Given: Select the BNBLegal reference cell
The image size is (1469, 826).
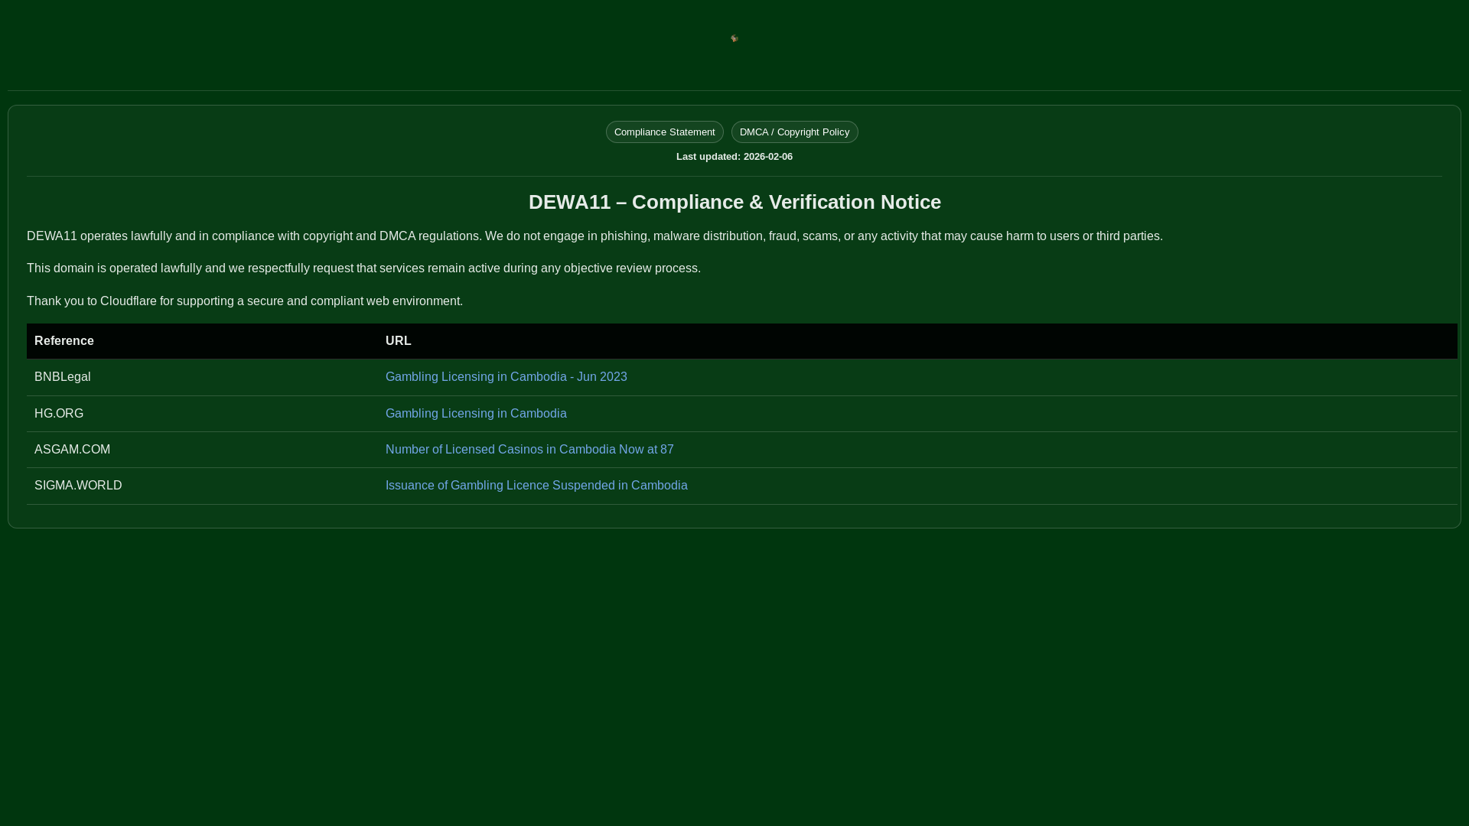Looking at the screenshot, I should point(202,377).
